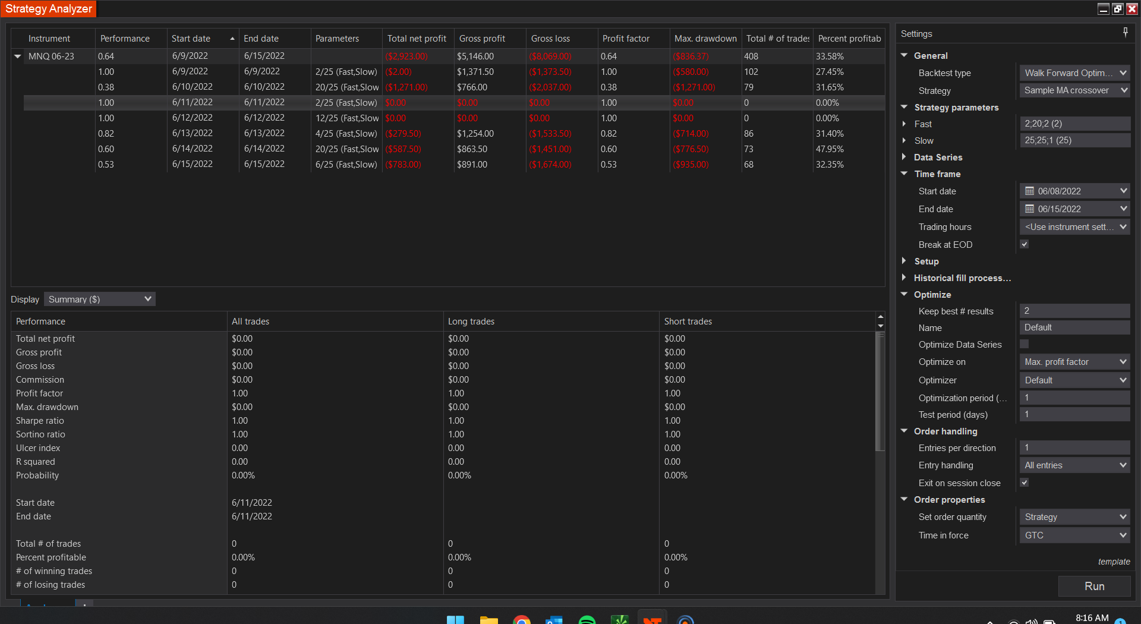Click the optimization Name field showing Default
The image size is (1141, 624).
tap(1074, 327)
